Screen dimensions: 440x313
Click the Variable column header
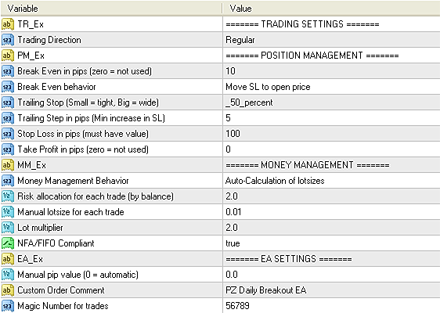111,9
